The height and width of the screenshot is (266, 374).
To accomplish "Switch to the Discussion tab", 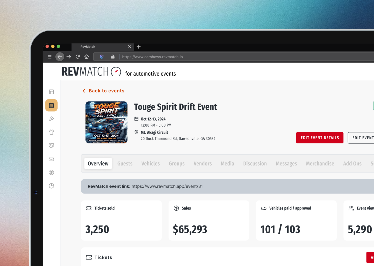I will click(255, 164).
